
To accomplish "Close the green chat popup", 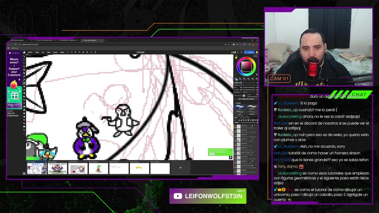I will (231, 150).
